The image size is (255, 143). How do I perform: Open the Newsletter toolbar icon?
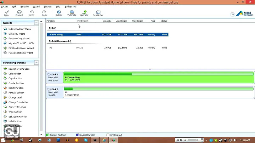pyautogui.click(x=98, y=13)
